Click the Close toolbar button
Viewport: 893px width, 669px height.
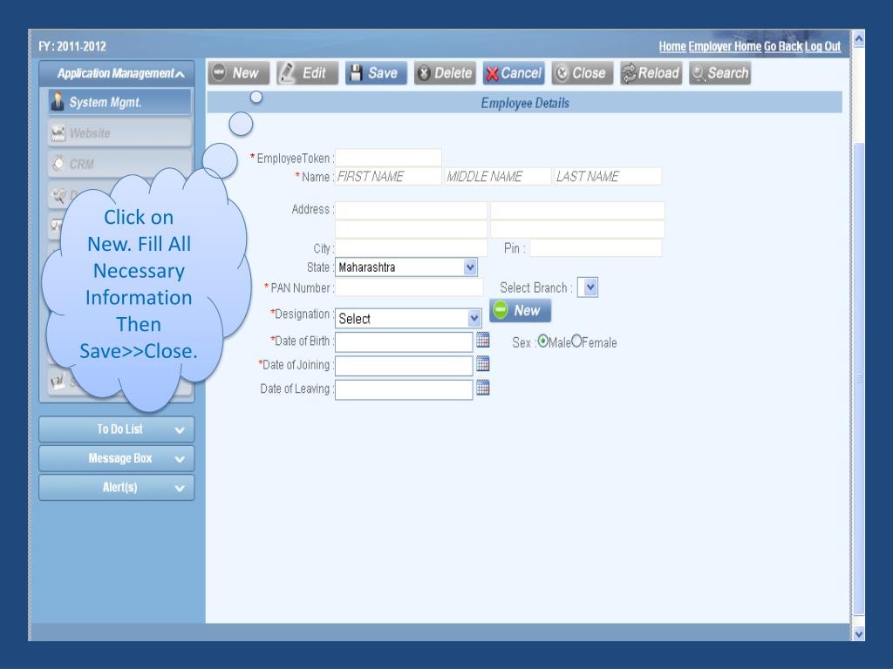click(582, 73)
